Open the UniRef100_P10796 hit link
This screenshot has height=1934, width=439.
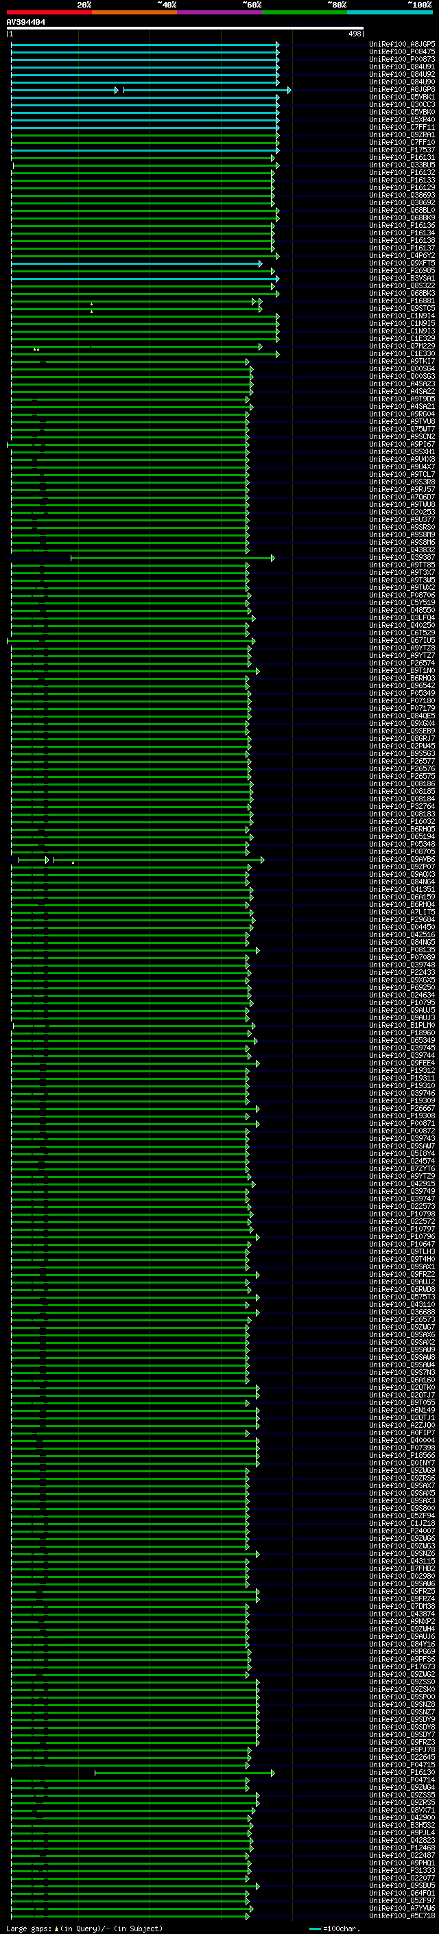pyautogui.click(x=402, y=1236)
